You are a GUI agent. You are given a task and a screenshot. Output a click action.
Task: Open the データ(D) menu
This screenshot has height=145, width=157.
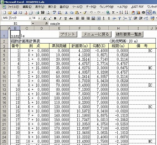91,7
